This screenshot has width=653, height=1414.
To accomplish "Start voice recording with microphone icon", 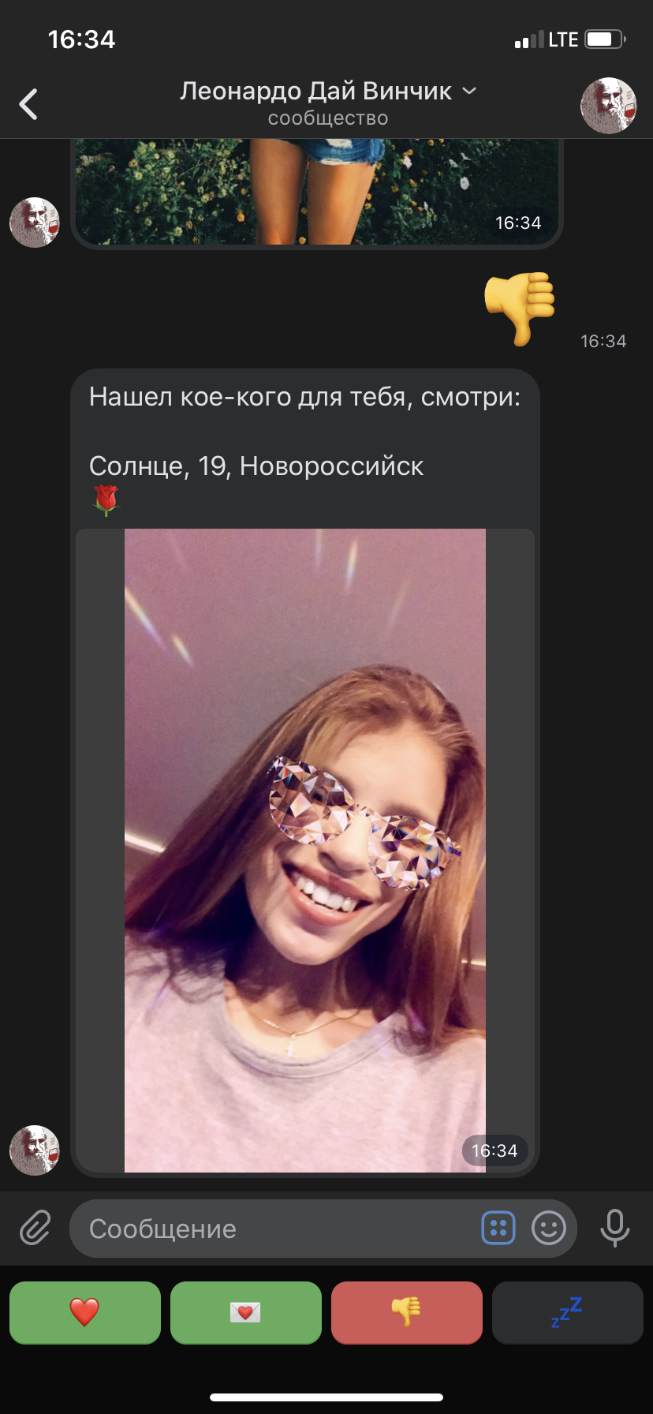I will click(615, 1229).
